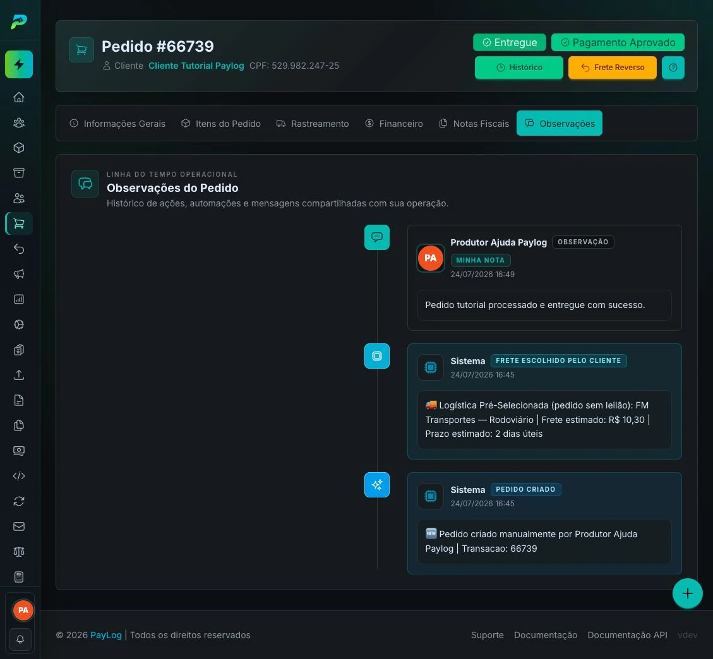Open the undo-arrow returns icon in the sidebar
Screen dimensions: 713x659
(19, 249)
